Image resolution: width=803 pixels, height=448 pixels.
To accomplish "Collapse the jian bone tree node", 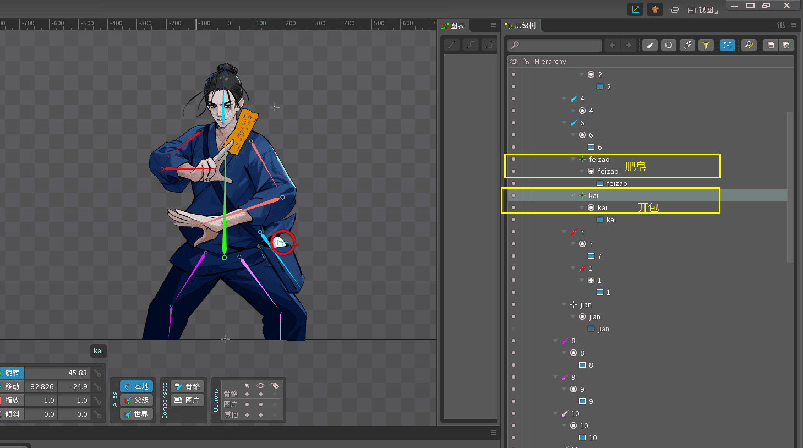I will [x=564, y=304].
